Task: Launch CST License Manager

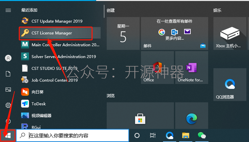Action: tap(60, 33)
